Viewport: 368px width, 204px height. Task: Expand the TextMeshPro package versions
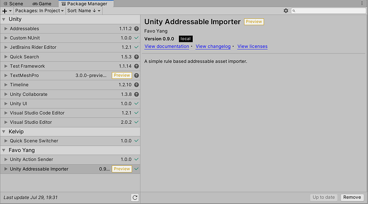click(6, 76)
